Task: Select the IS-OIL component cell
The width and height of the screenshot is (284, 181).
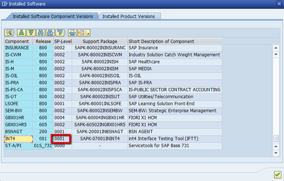Action: click(x=18, y=76)
